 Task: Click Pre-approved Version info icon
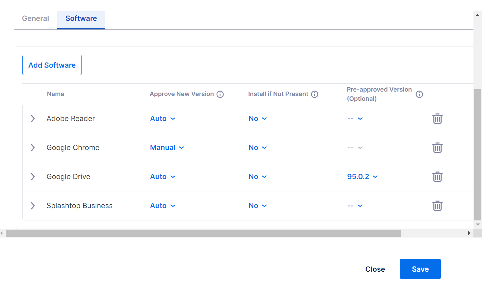[x=419, y=94]
